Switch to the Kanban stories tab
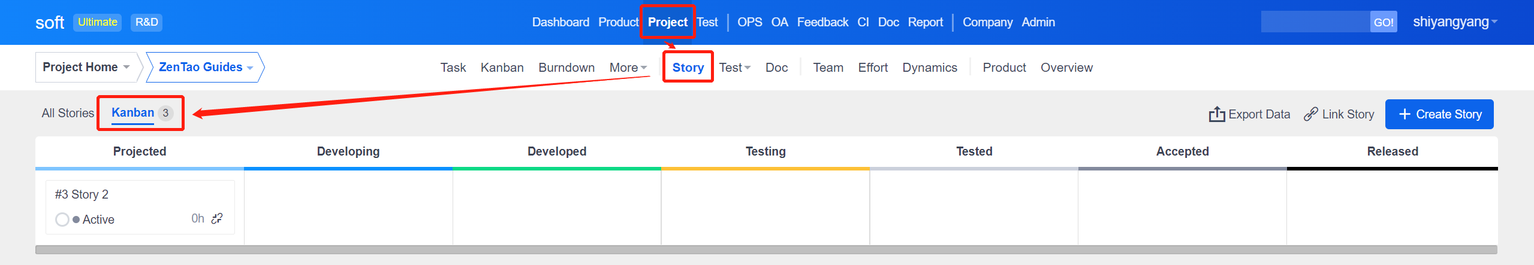The width and height of the screenshot is (1534, 265). (x=133, y=112)
